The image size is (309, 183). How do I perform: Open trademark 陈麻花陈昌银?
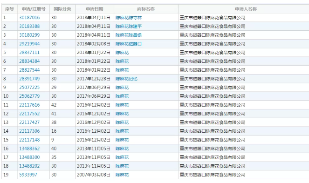pos(129,35)
